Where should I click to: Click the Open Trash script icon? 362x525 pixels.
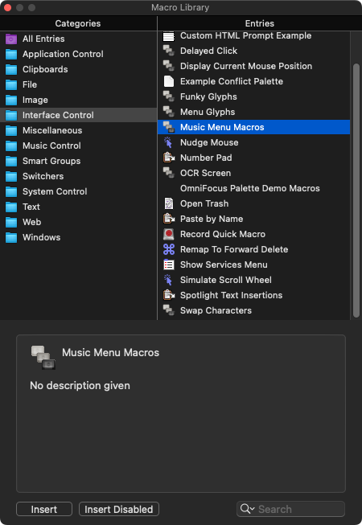[168, 203]
